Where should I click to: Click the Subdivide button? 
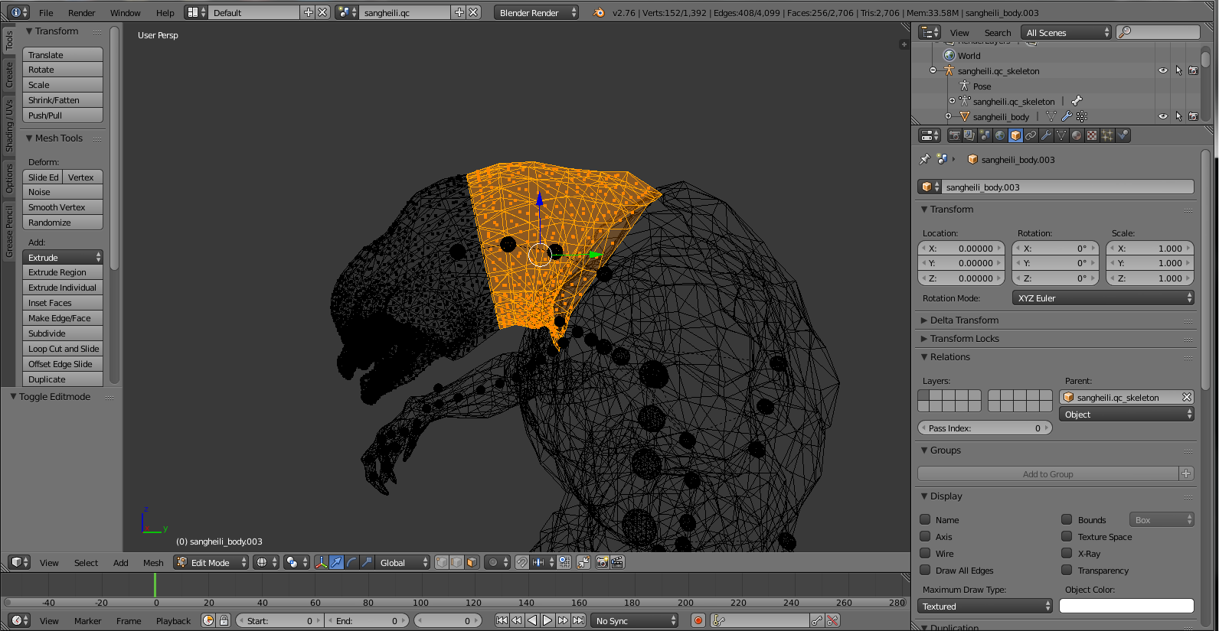[x=63, y=333]
